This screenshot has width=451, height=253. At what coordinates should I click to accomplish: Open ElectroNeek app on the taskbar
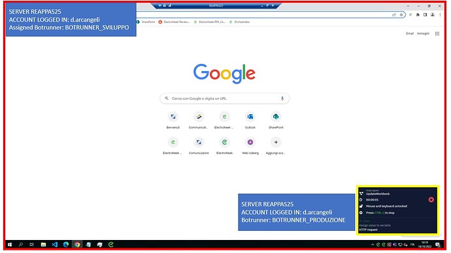tap(111, 245)
